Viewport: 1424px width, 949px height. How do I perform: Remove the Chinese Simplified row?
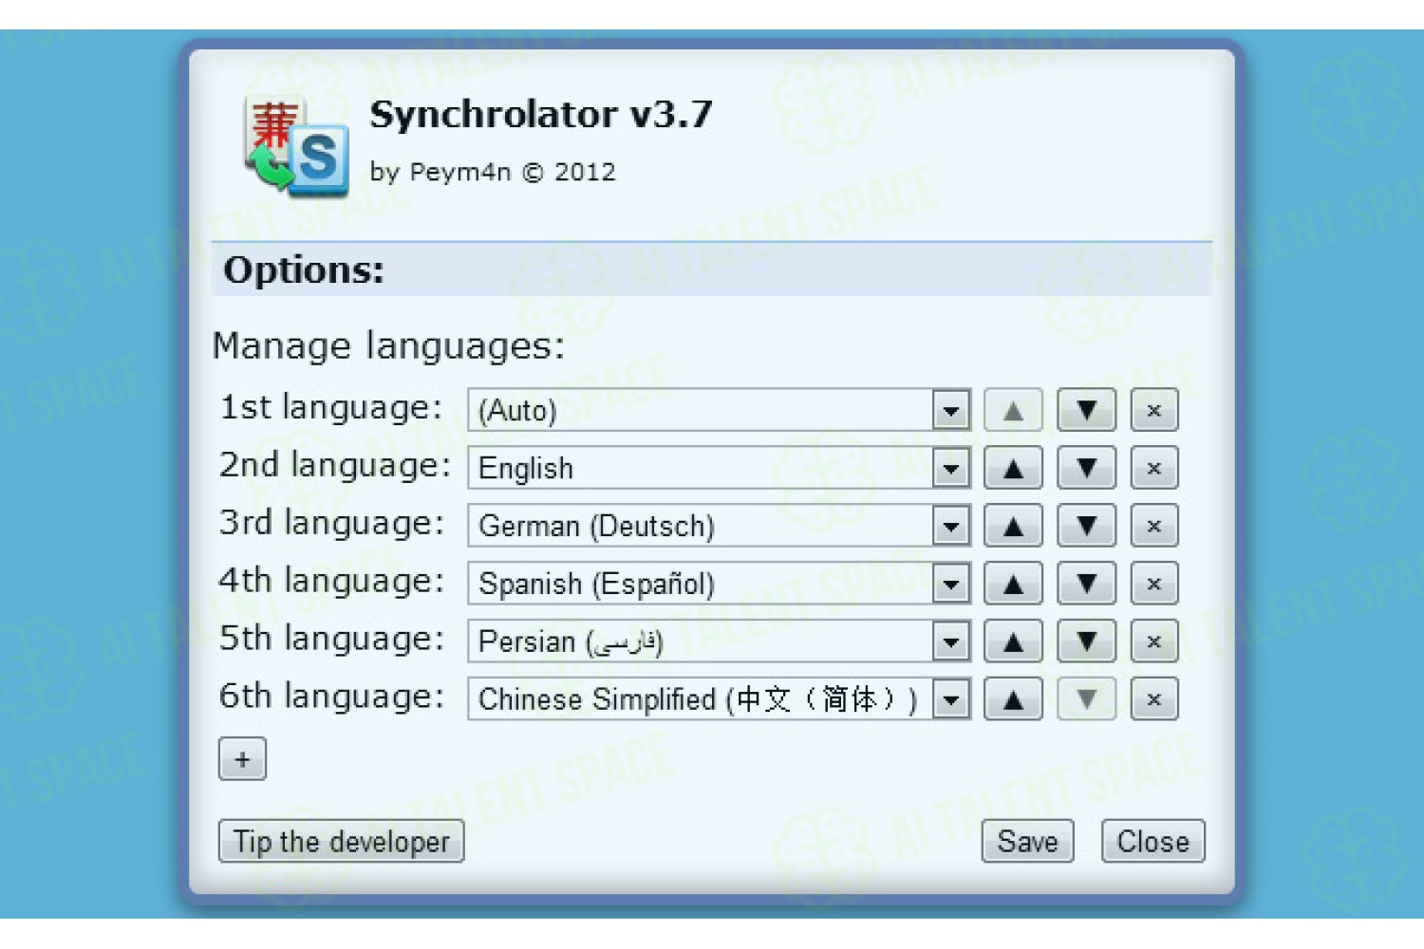(x=1154, y=700)
